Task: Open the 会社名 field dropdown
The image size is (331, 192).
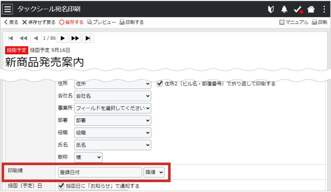Action: [x=113, y=96]
